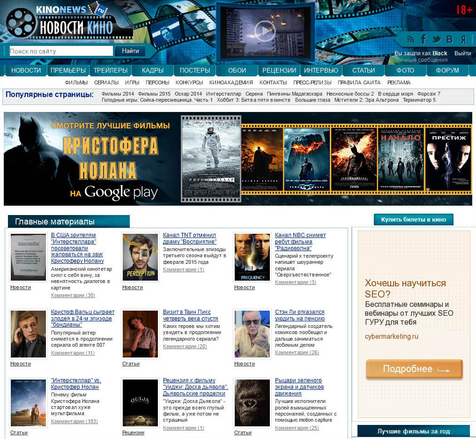This screenshot has height=439, width=476.
Task: Open the РЕКЛАМА submenu link
Action: pos(399,82)
